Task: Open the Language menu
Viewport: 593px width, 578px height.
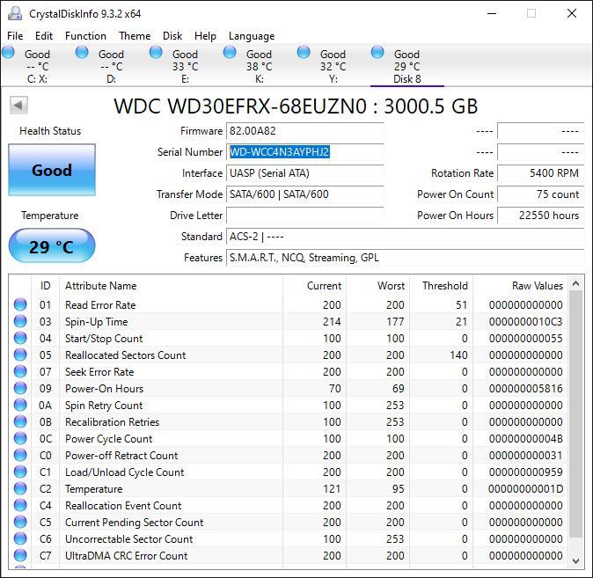Action: [252, 36]
